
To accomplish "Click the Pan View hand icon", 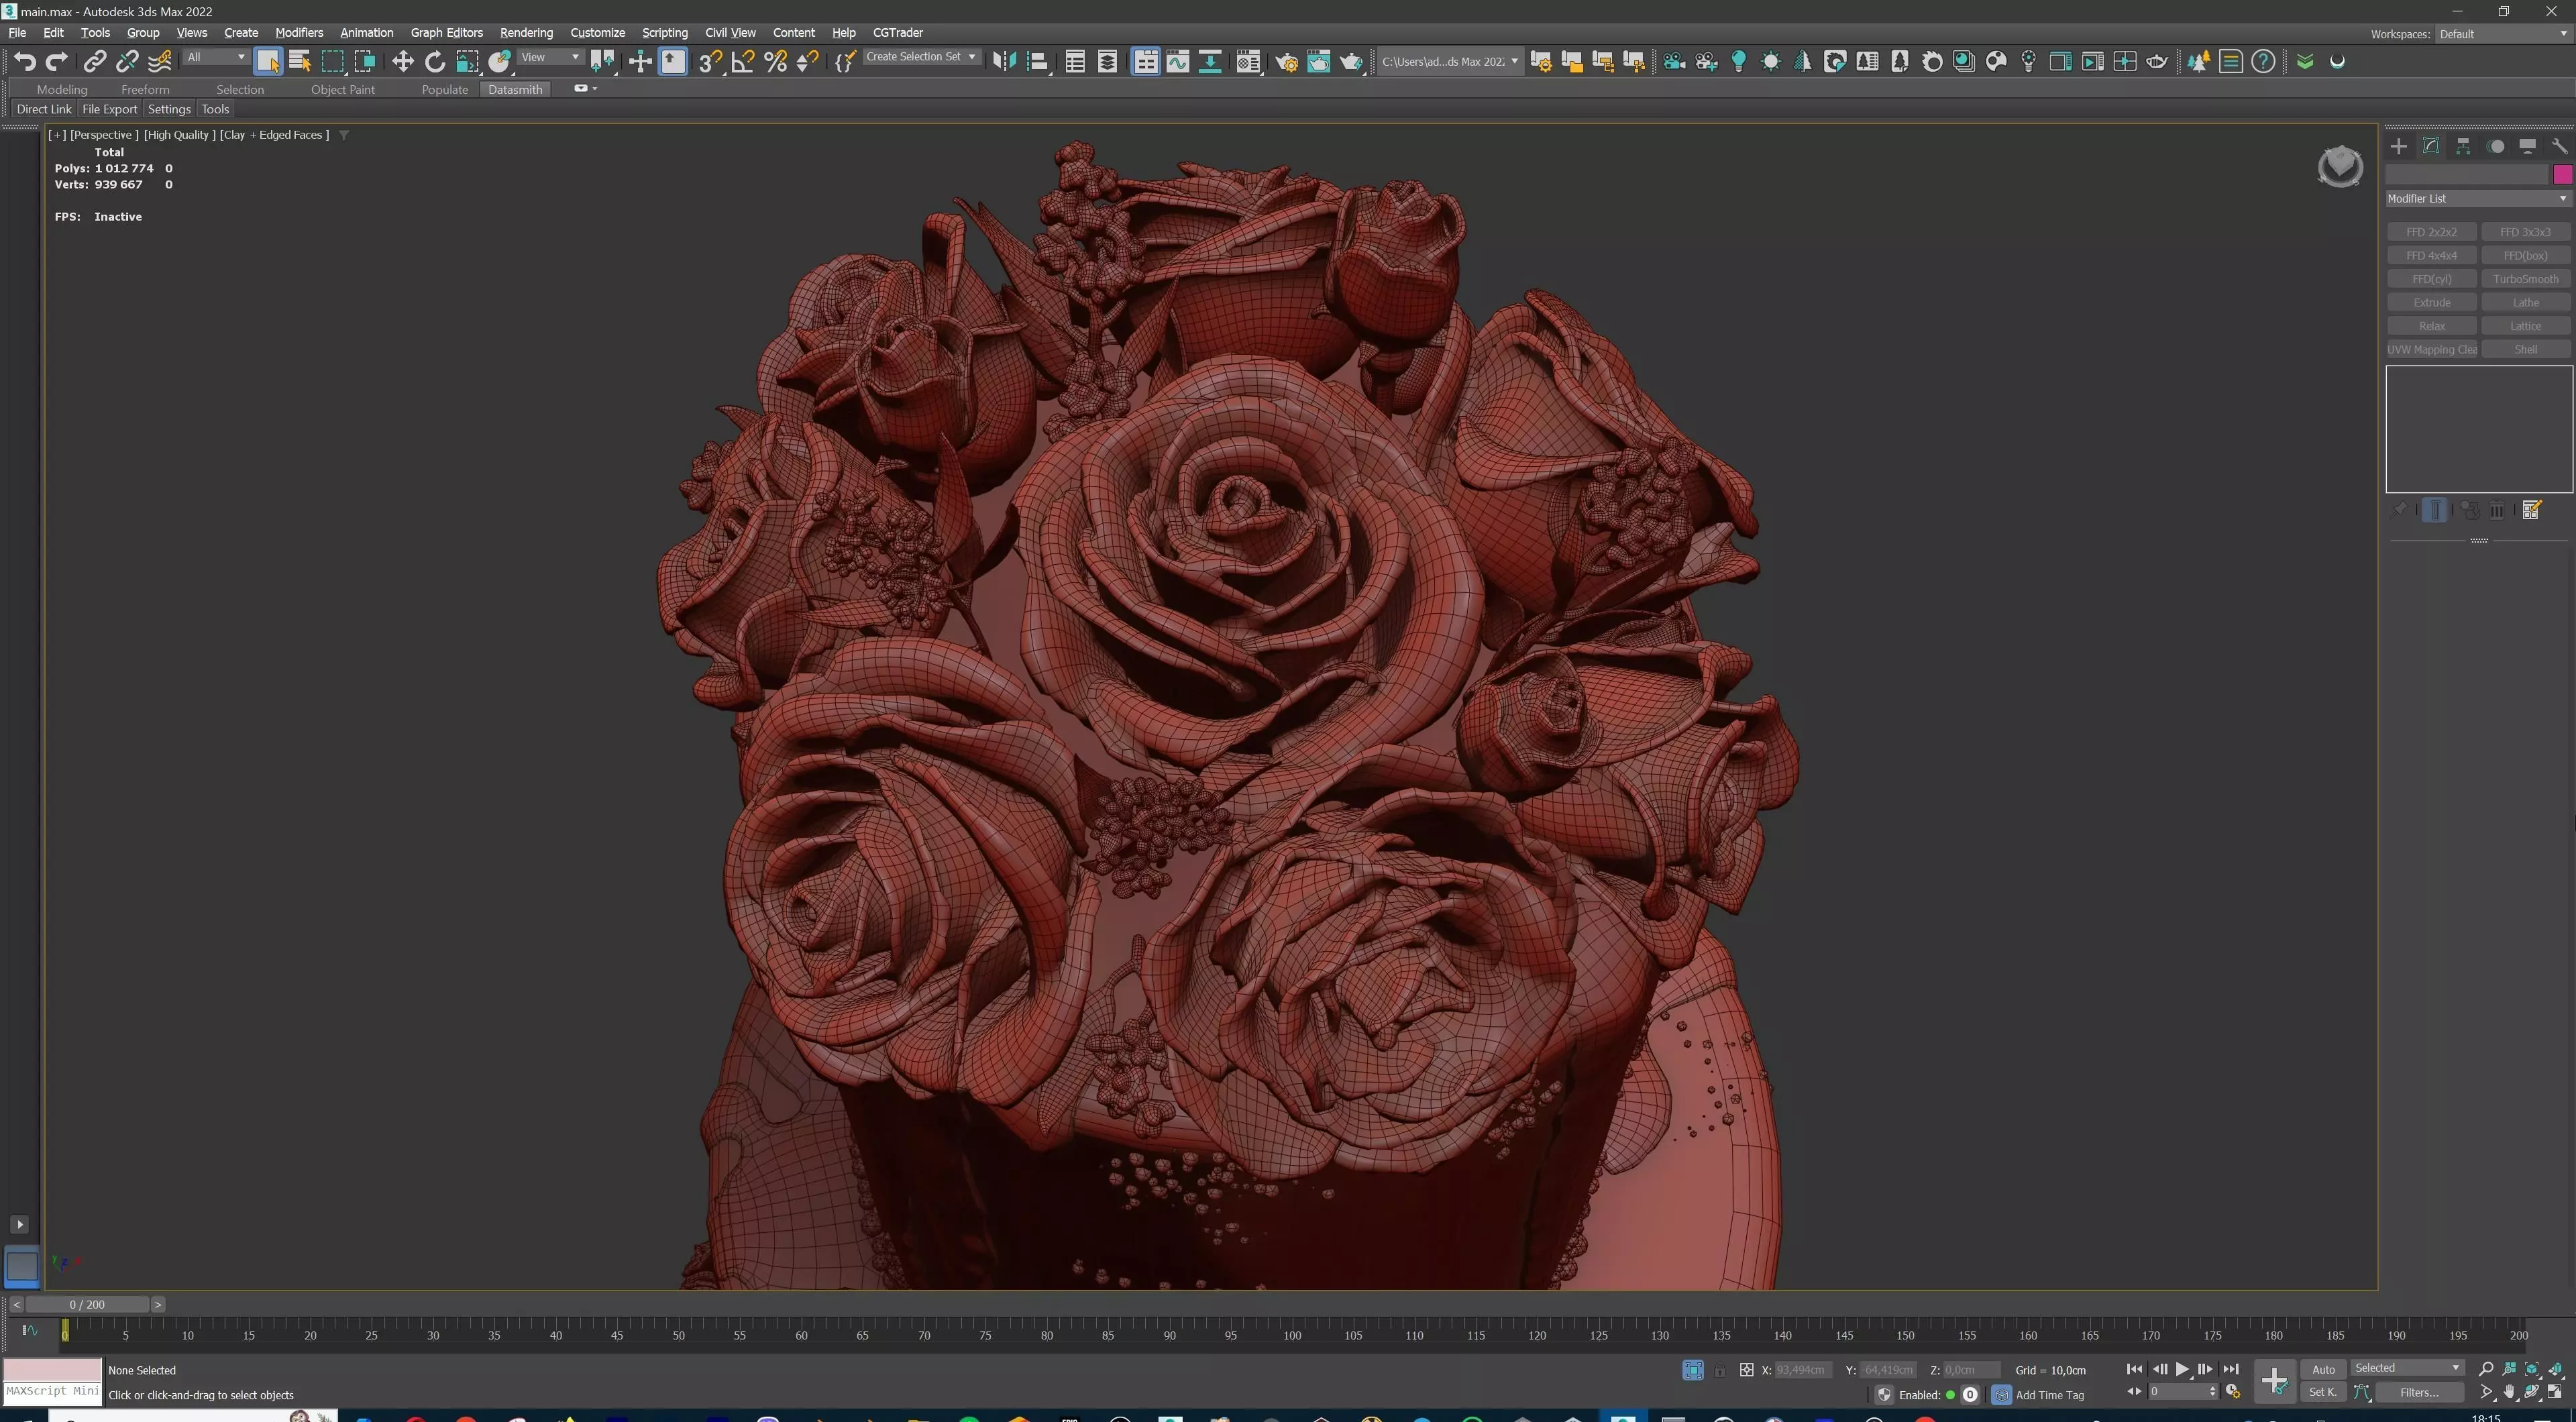I will [x=2509, y=1392].
